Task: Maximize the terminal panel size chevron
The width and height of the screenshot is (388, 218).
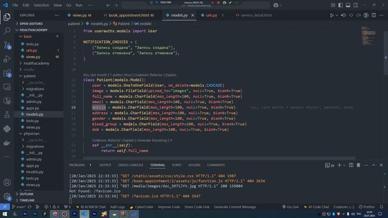Action: (373, 165)
